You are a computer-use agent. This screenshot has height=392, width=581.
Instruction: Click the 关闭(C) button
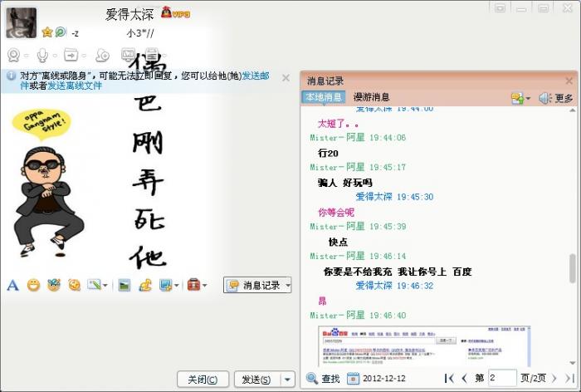click(x=203, y=380)
